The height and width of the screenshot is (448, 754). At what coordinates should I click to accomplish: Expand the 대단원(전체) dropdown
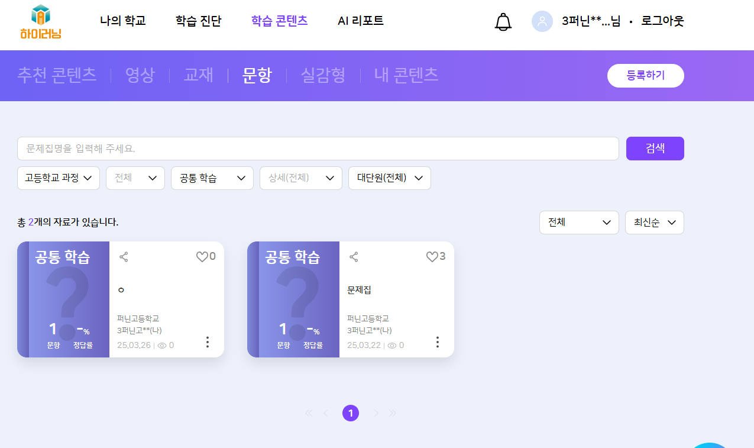pos(389,178)
